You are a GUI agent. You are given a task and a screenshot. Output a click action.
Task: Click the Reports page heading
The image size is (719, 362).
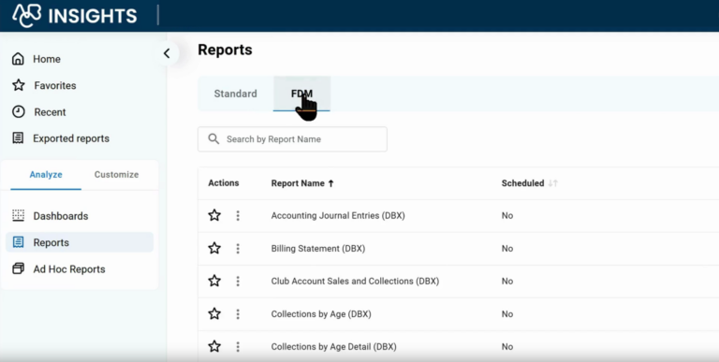tap(225, 50)
